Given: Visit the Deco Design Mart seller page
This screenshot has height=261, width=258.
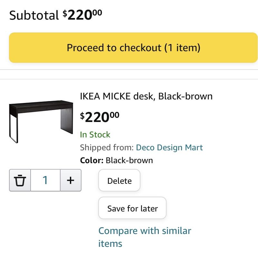Looking at the screenshot, I should click(x=169, y=147).
